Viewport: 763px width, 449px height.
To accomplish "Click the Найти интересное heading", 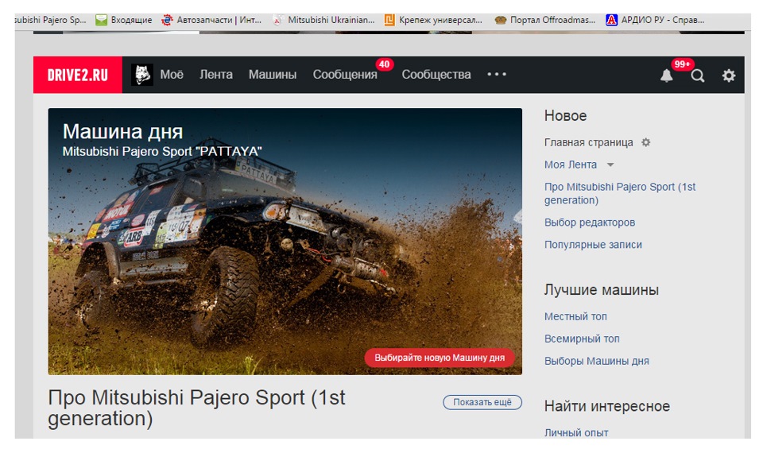I will click(x=607, y=406).
